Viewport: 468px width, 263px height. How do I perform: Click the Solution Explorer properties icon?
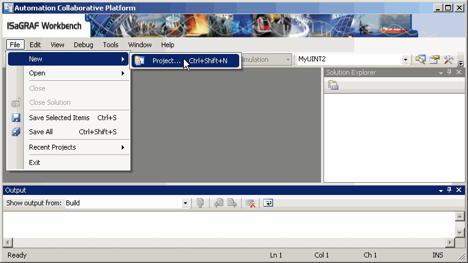click(x=333, y=85)
